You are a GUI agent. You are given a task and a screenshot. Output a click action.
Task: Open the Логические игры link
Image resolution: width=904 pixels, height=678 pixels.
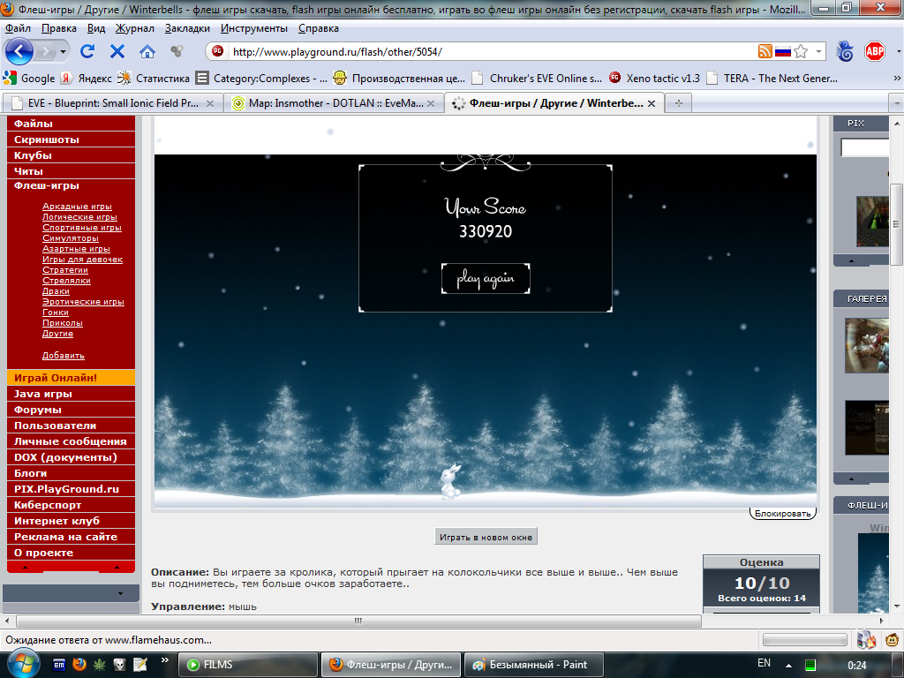point(79,217)
